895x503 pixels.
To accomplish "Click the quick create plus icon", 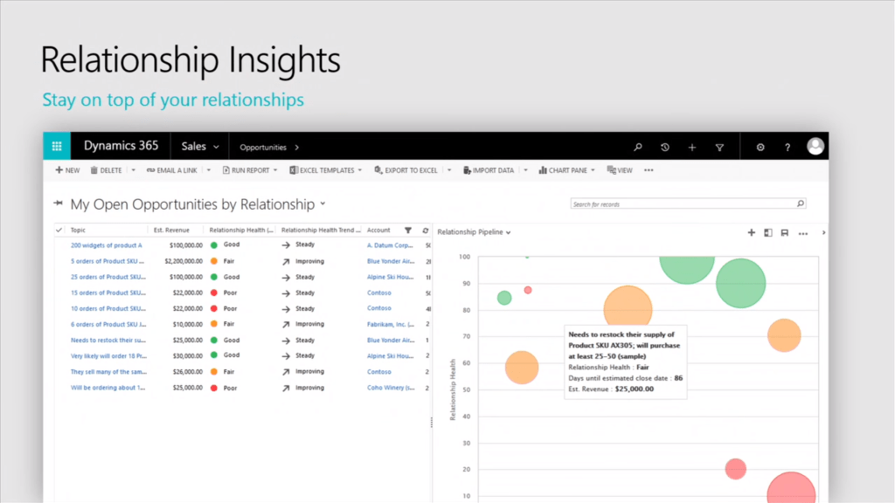I will coord(691,147).
